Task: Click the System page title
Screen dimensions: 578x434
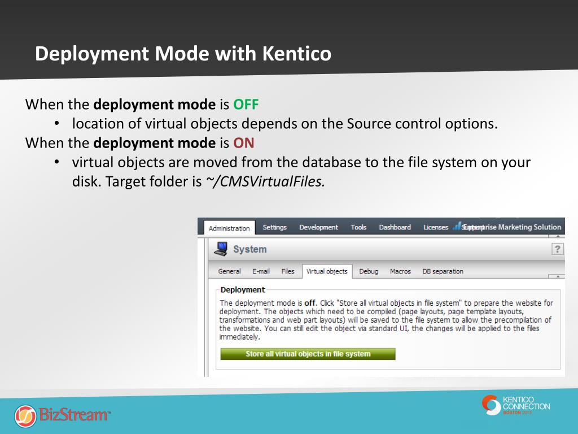Action: coord(249,249)
